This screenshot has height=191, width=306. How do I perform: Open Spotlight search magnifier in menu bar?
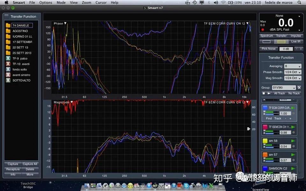[299, 3]
